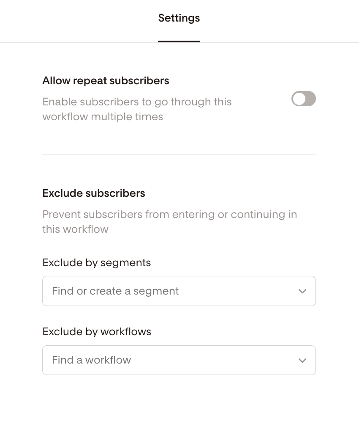Image resolution: width=359 pixels, height=430 pixels.
Task: Select the Allow repeat subscribers heading
Action: click(x=106, y=81)
